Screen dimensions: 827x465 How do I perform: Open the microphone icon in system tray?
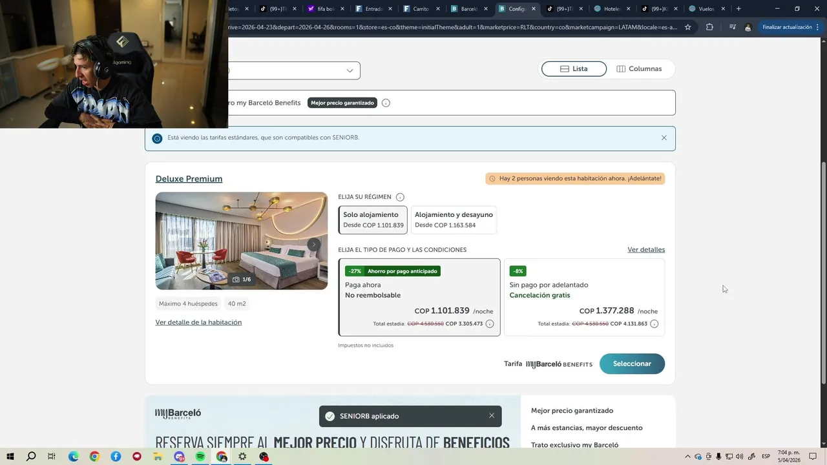718,457
